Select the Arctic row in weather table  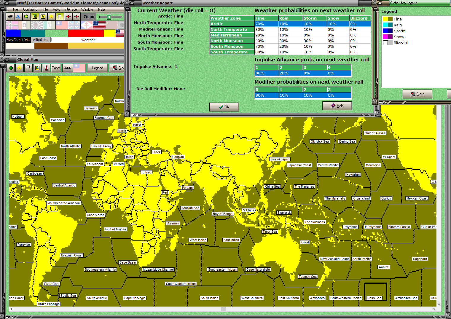290,24
